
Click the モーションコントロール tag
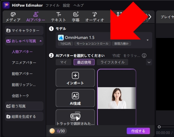[x=93, y=43]
